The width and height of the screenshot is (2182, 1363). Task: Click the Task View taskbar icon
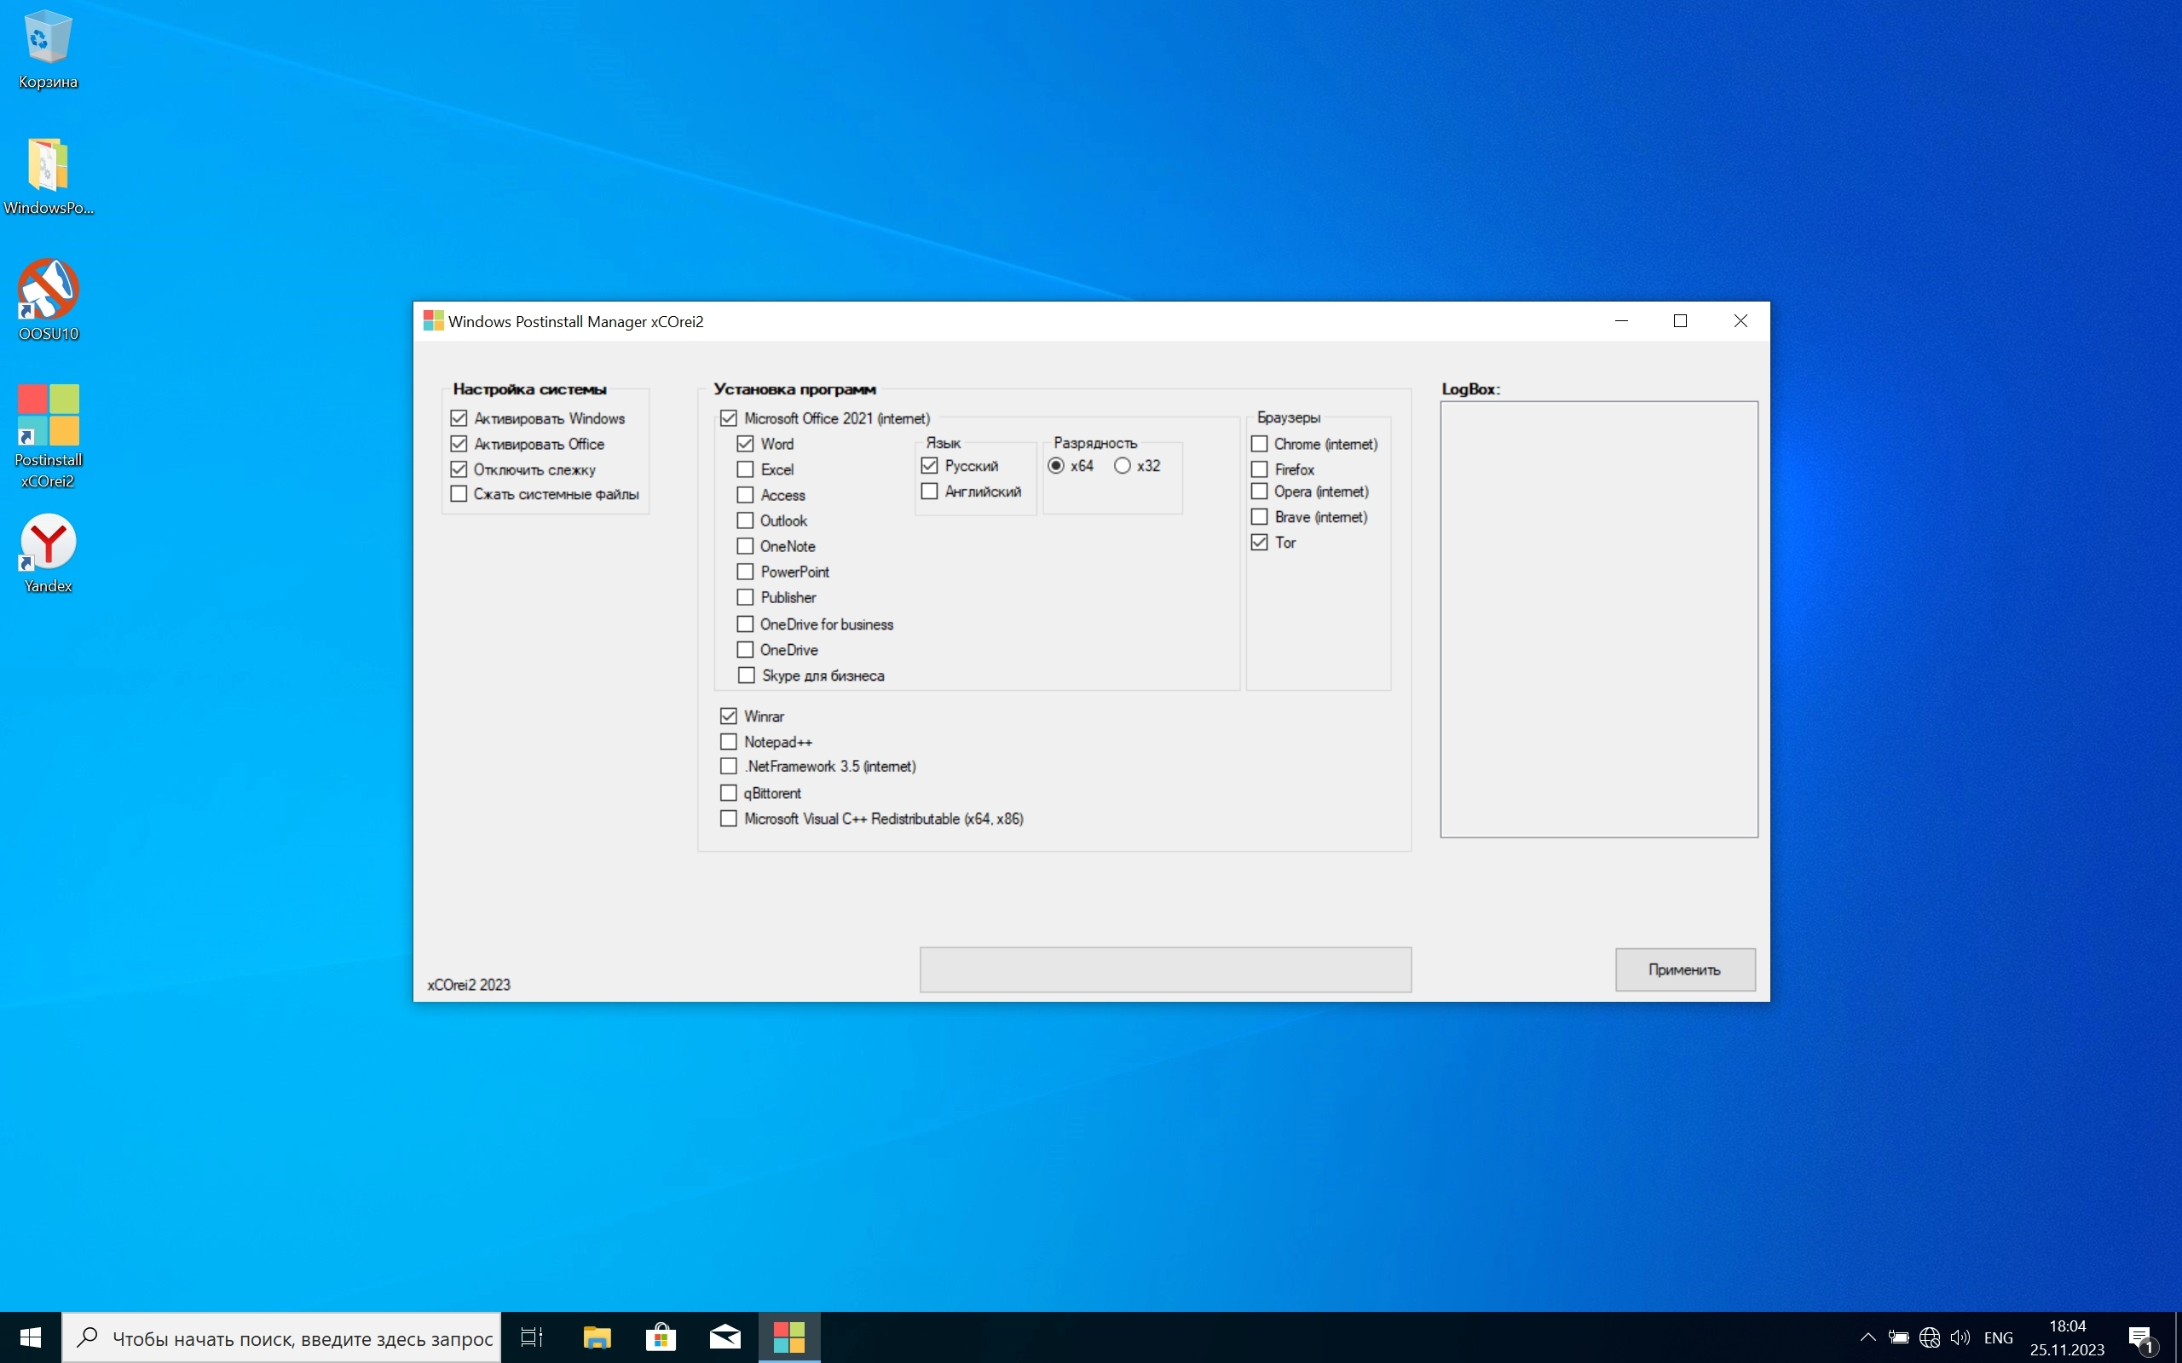click(532, 1337)
